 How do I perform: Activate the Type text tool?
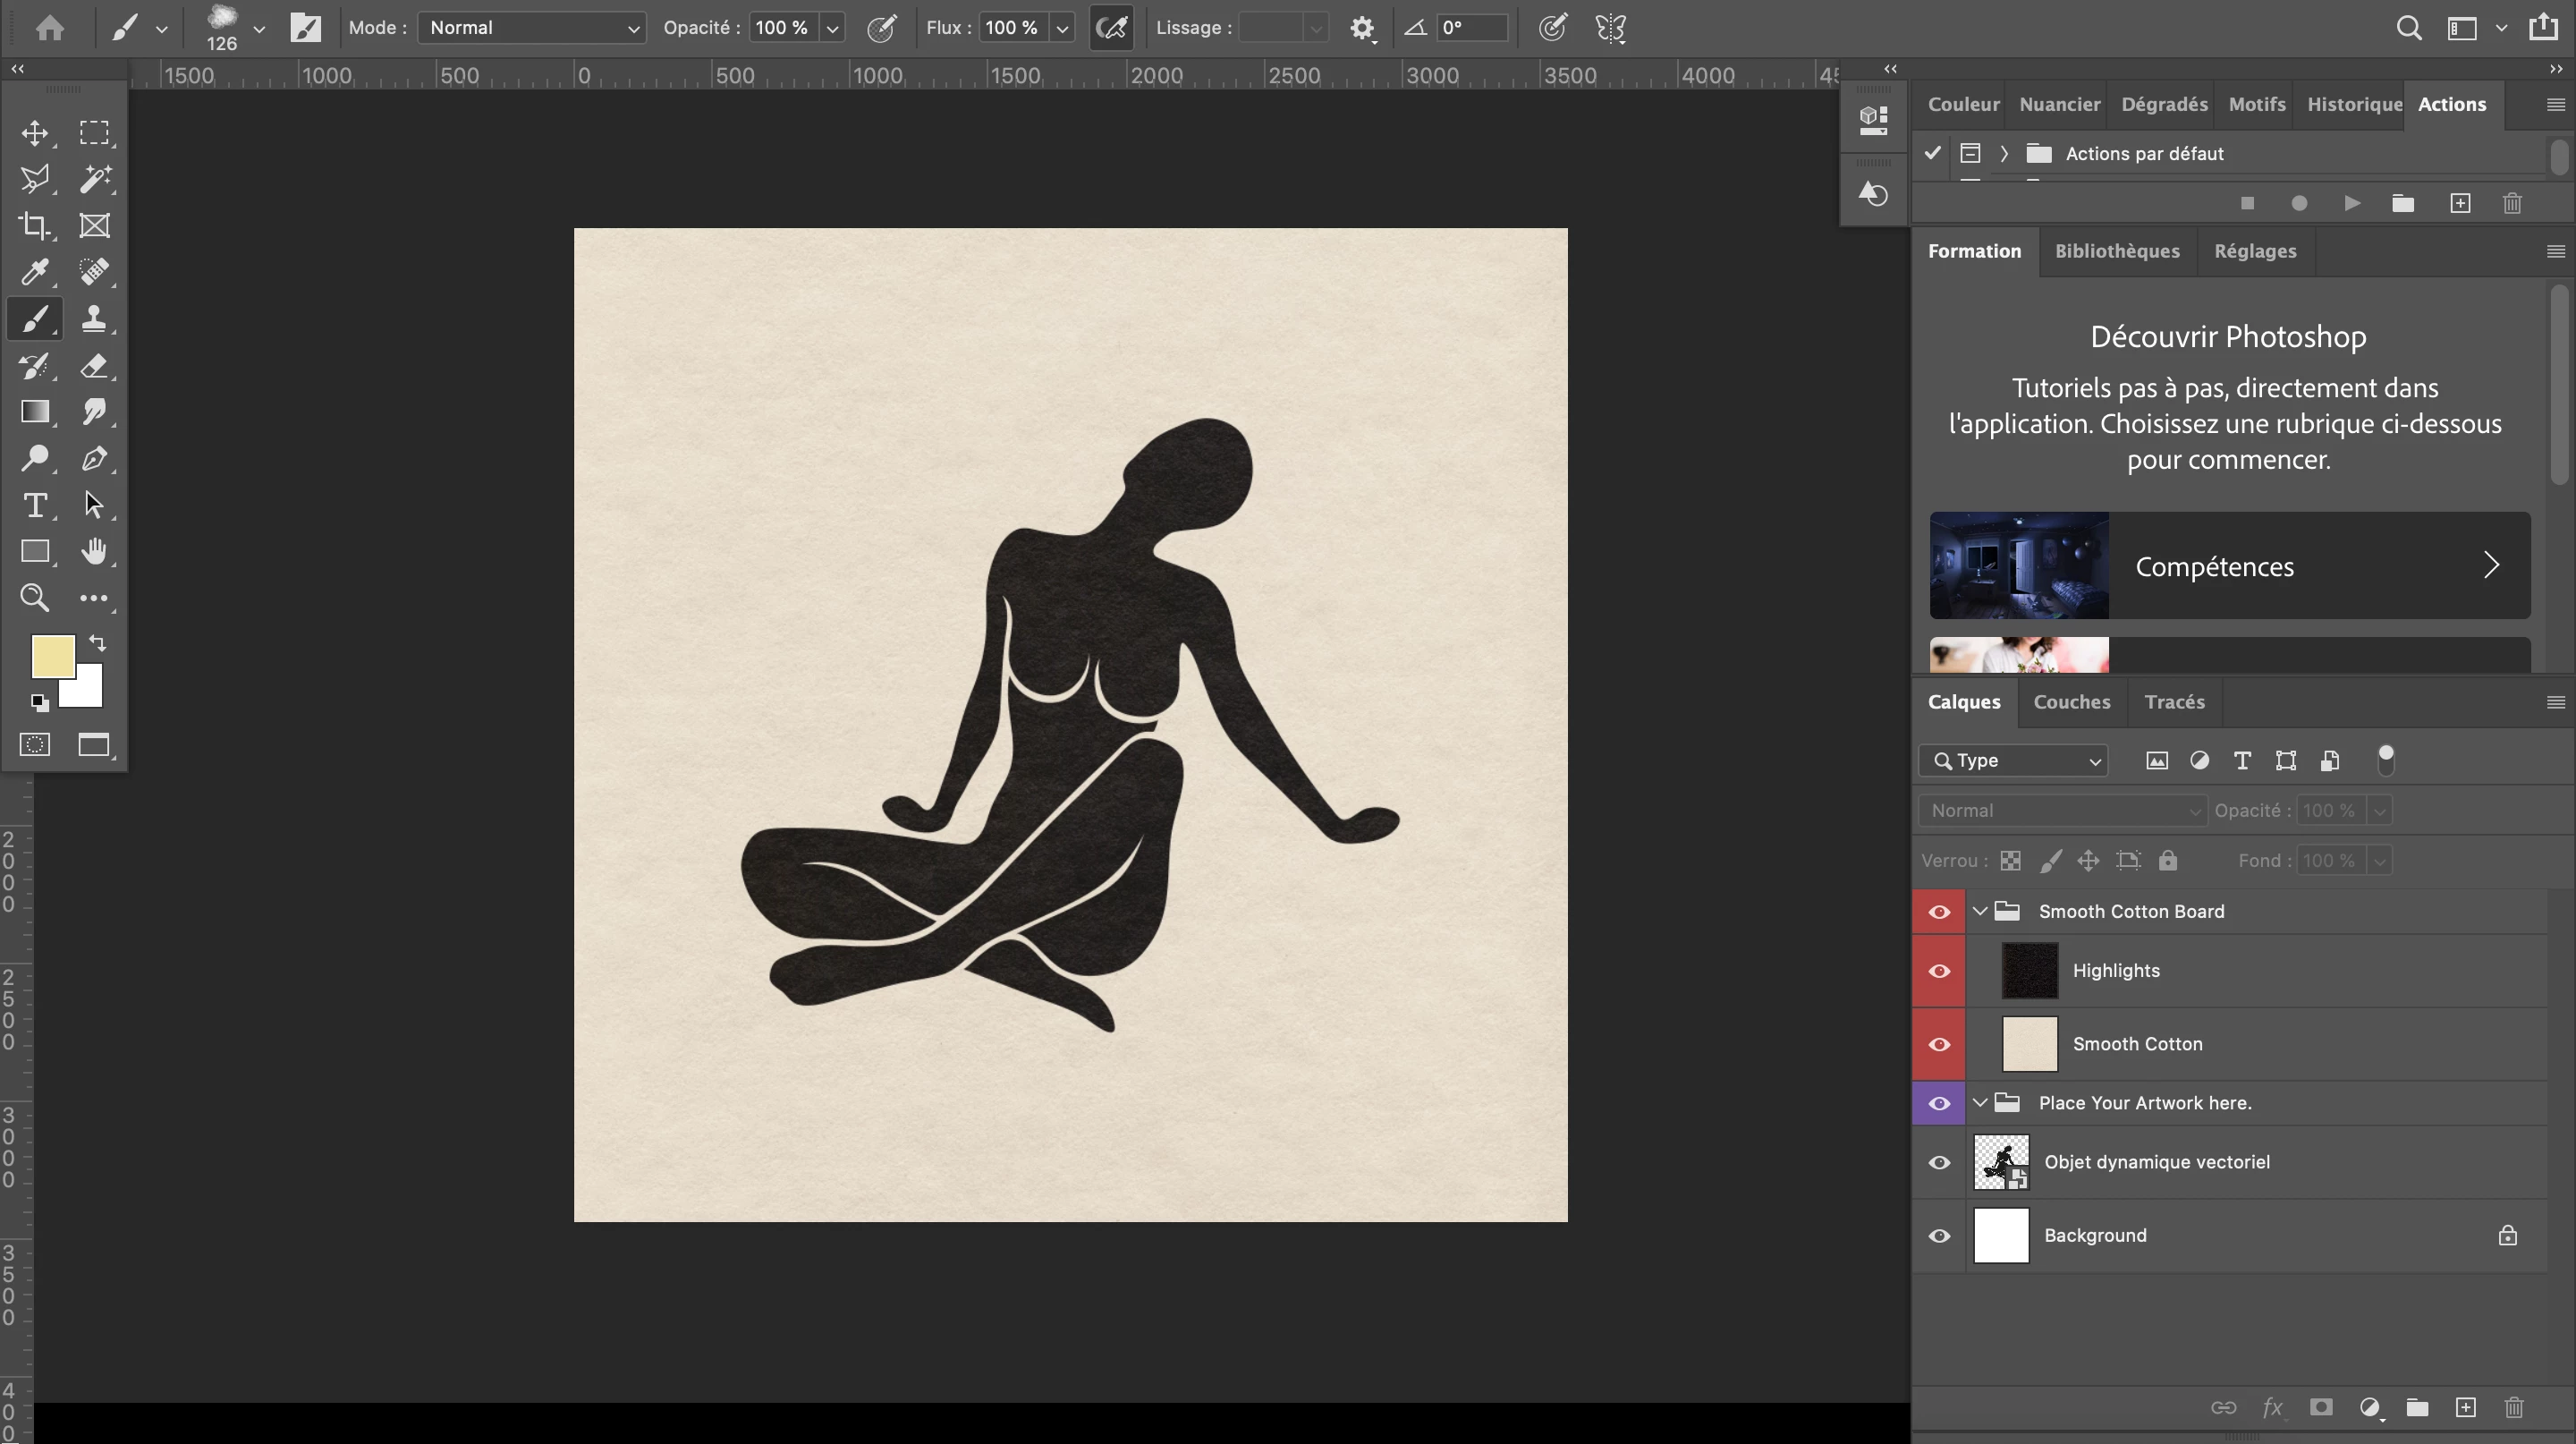[35, 505]
